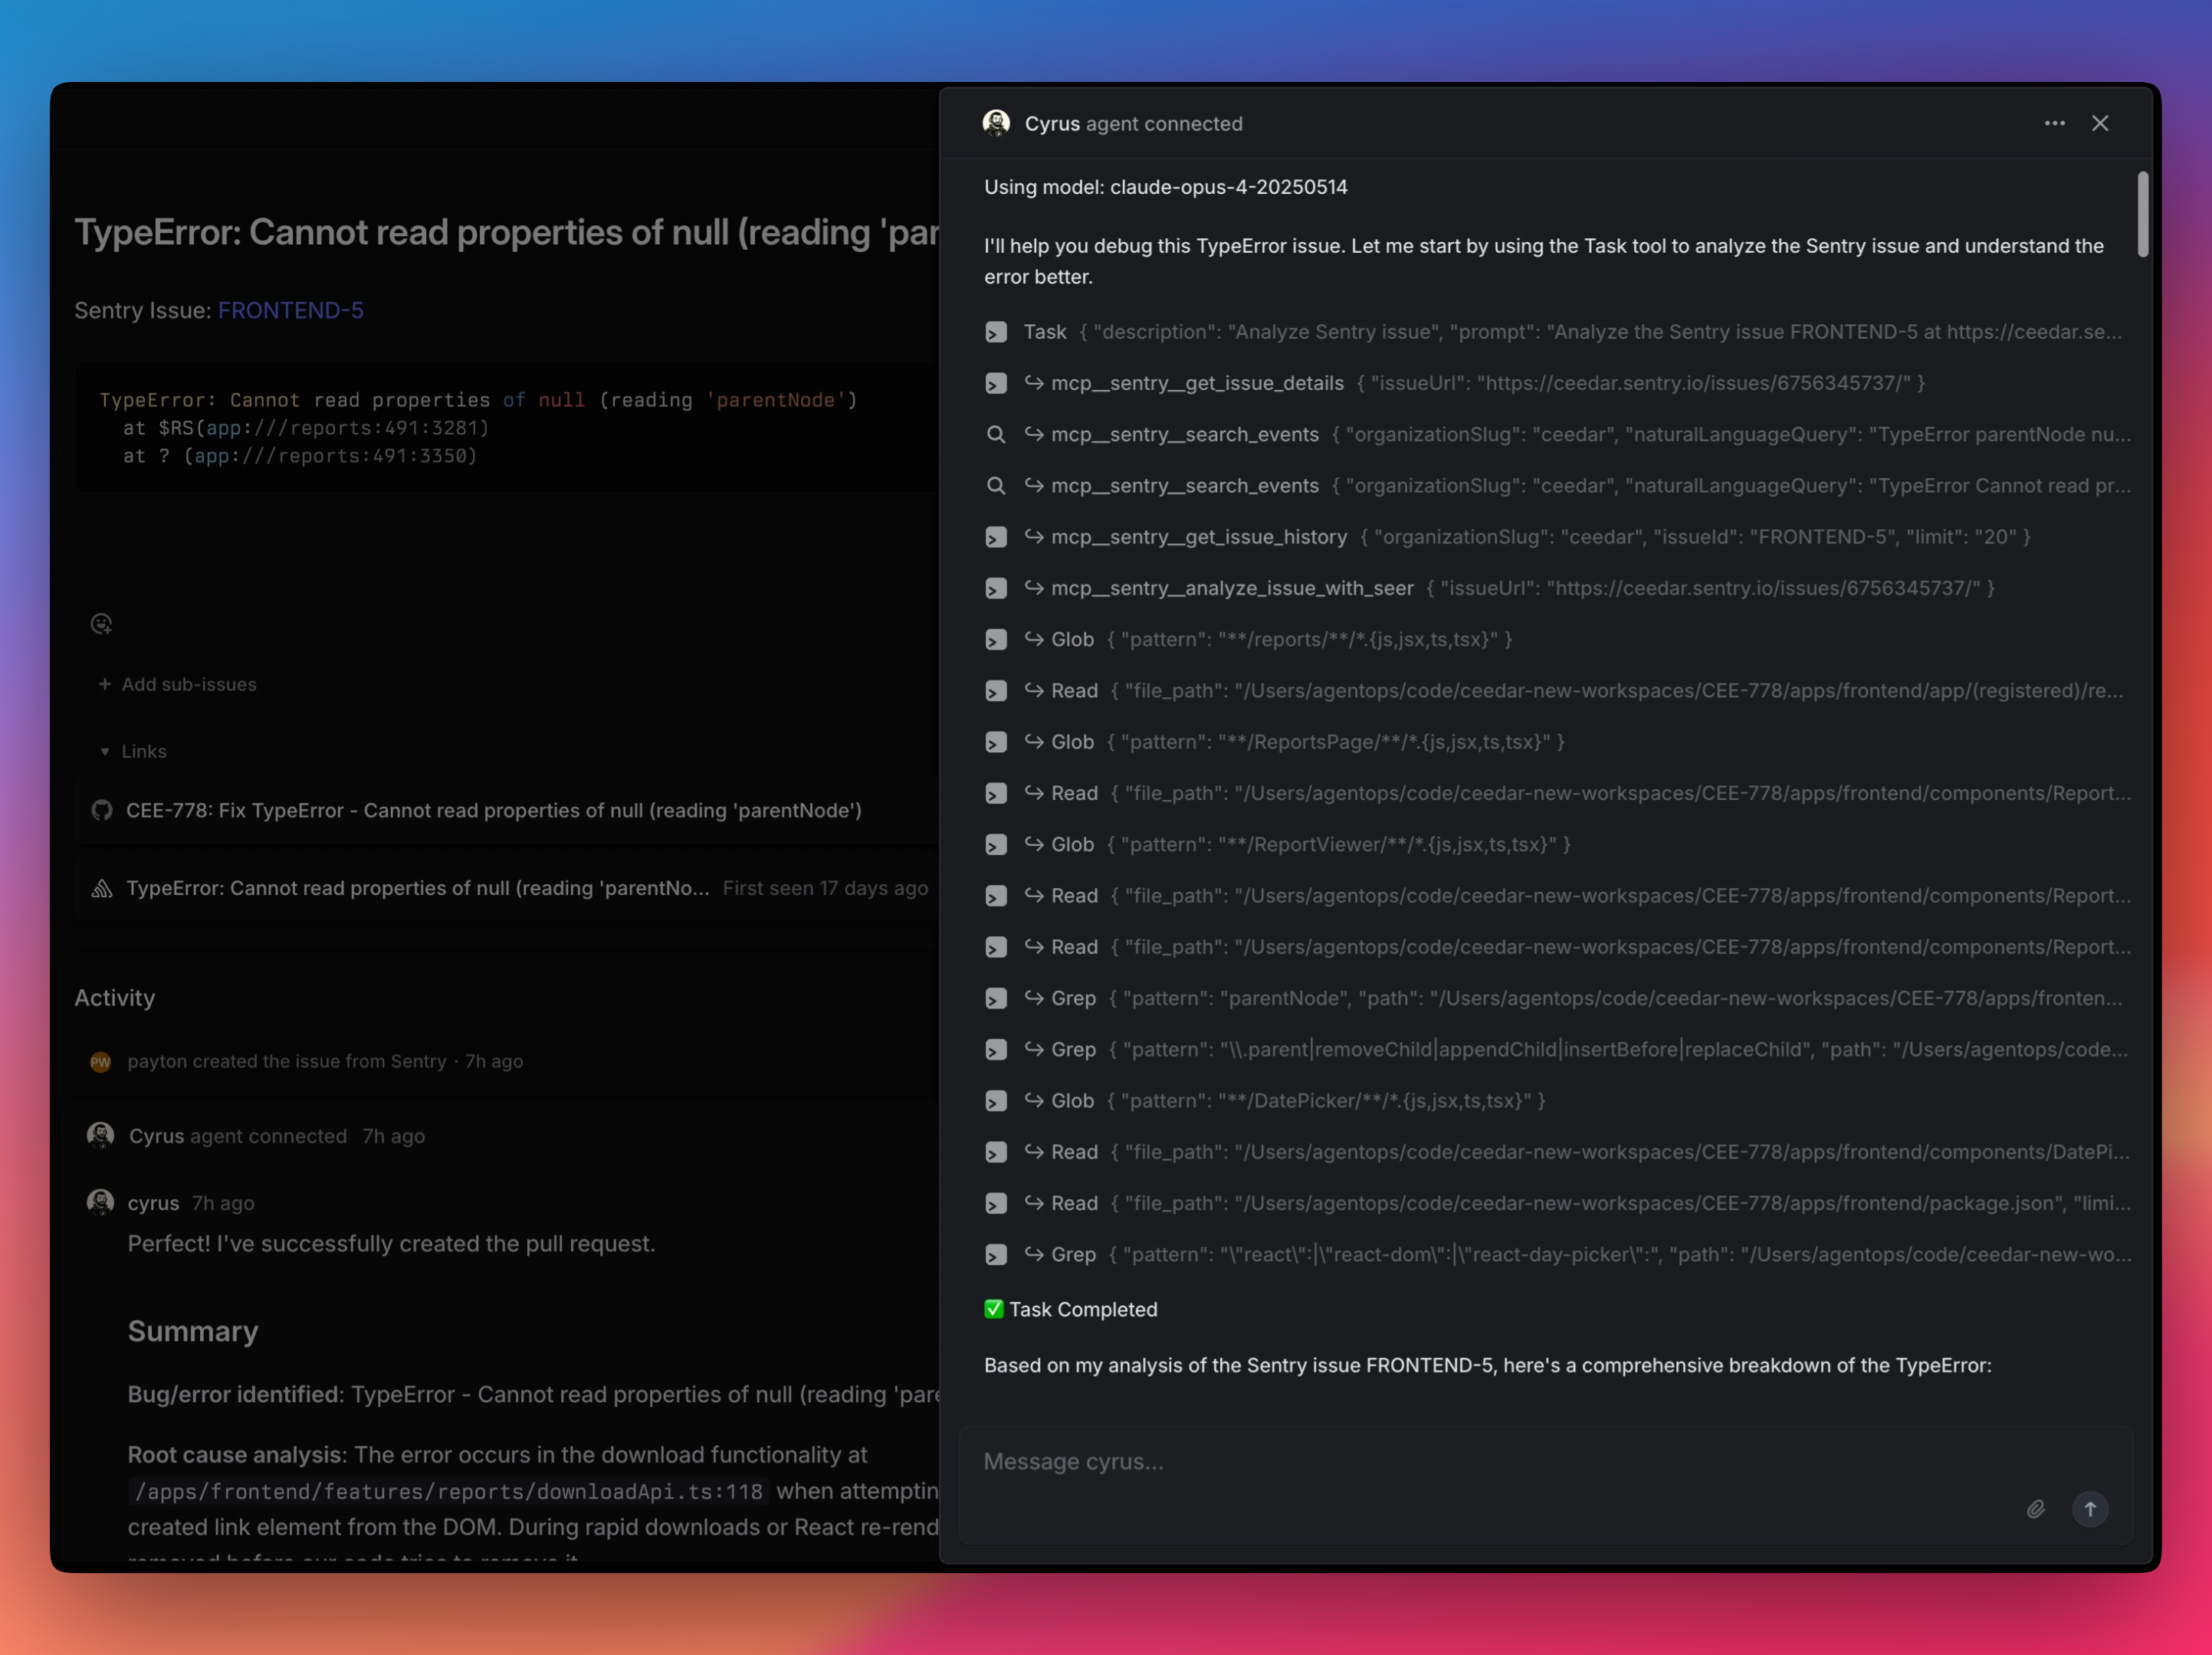Collapse the Links section
The image size is (2212, 1655).
coord(133,752)
